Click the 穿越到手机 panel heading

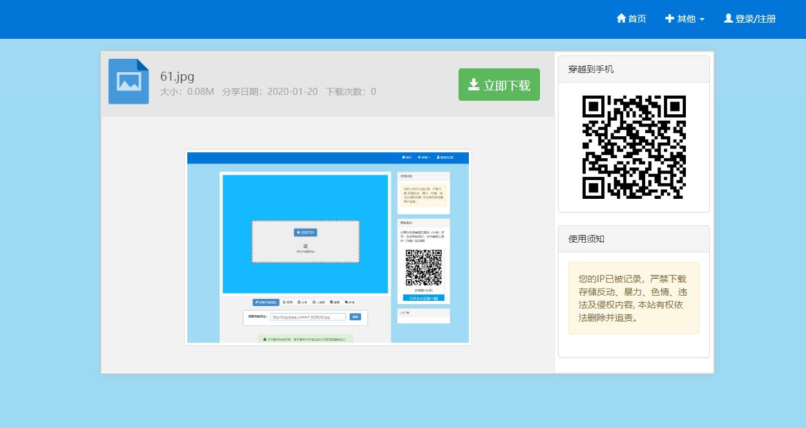[x=591, y=69]
